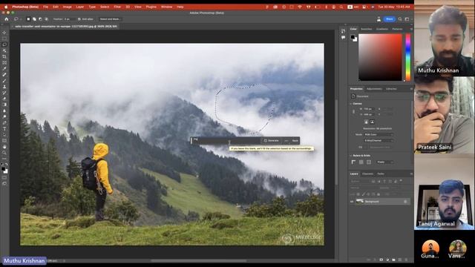Click the foreground color swatch in Color panel

[353, 37]
